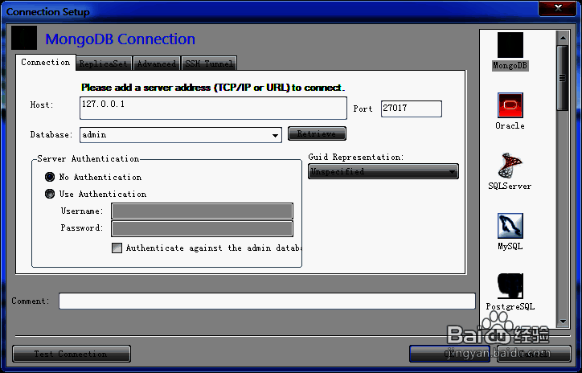Screen dimensions: 582x373
Task: Click the Comment text box
Action: pyautogui.click(x=267, y=301)
